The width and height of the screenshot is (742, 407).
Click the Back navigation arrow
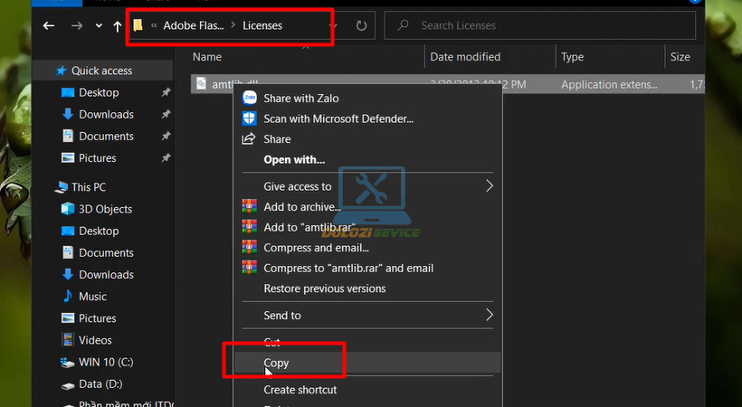pos(49,26)
